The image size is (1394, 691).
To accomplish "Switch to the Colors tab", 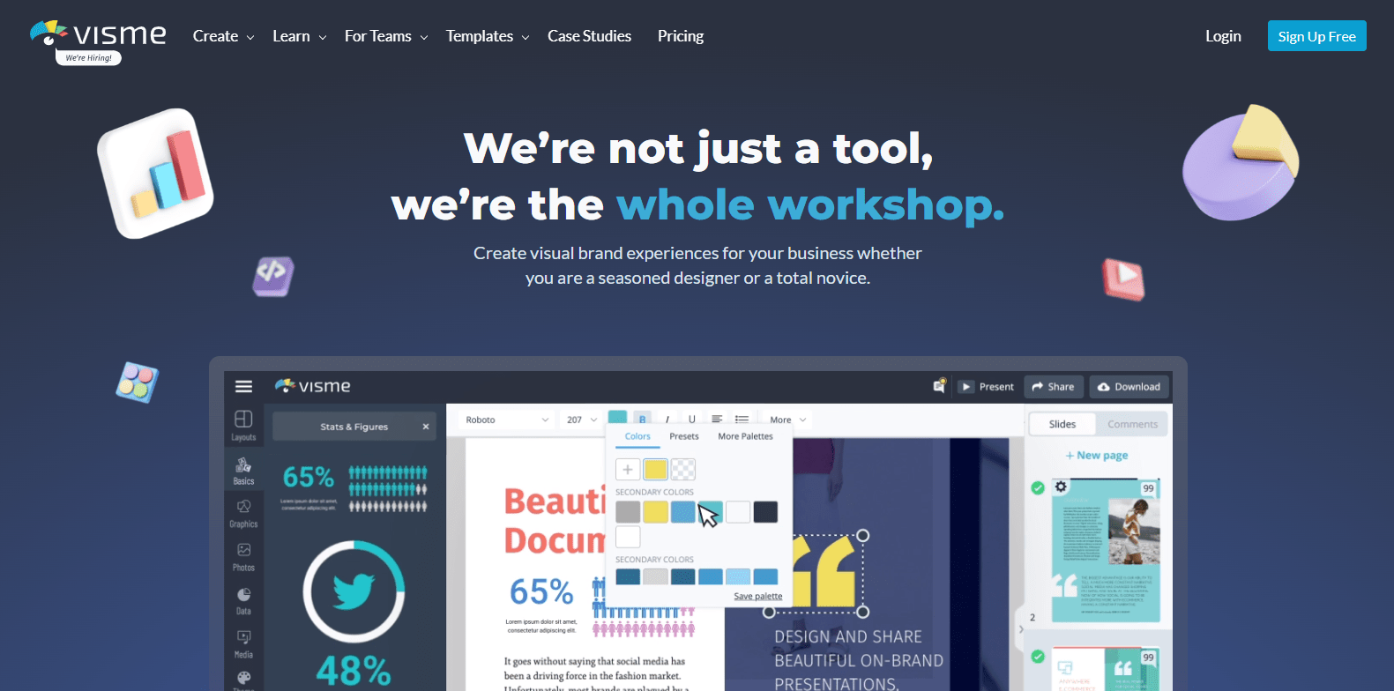I will [637, 436].
